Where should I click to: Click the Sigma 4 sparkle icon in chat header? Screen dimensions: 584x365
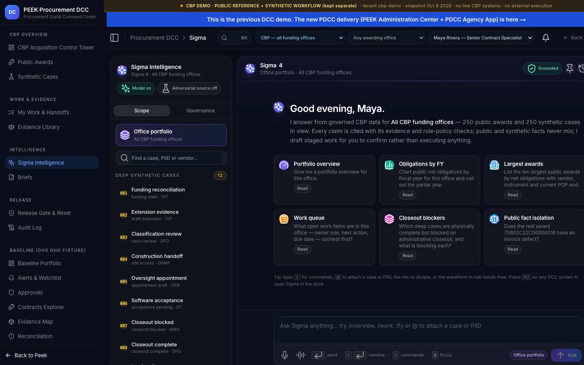[x=250, y=69]
